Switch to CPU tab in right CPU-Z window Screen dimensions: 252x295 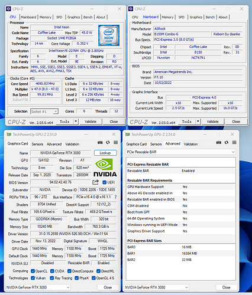pos(135,17)
